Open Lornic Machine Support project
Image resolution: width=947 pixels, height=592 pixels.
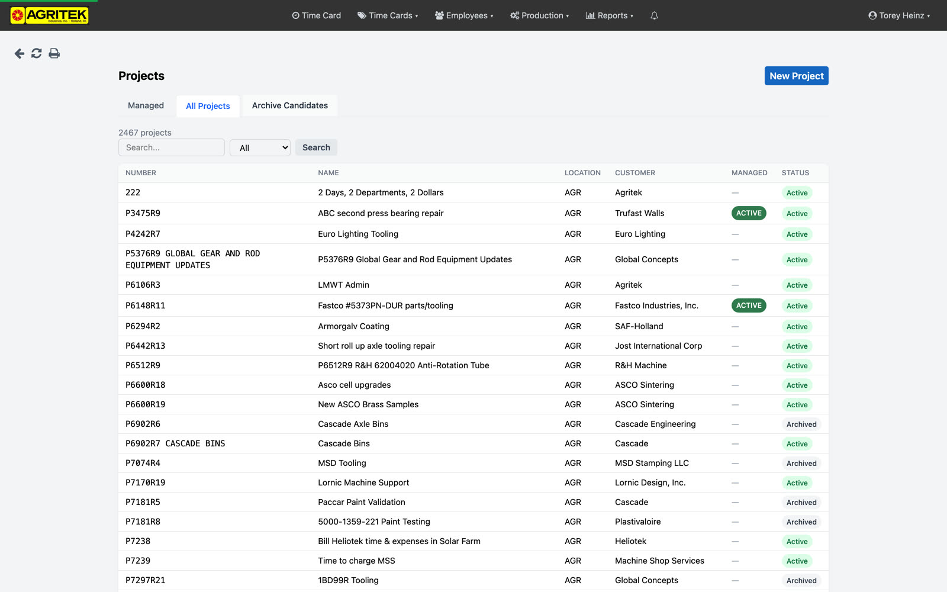coord(363,482)
